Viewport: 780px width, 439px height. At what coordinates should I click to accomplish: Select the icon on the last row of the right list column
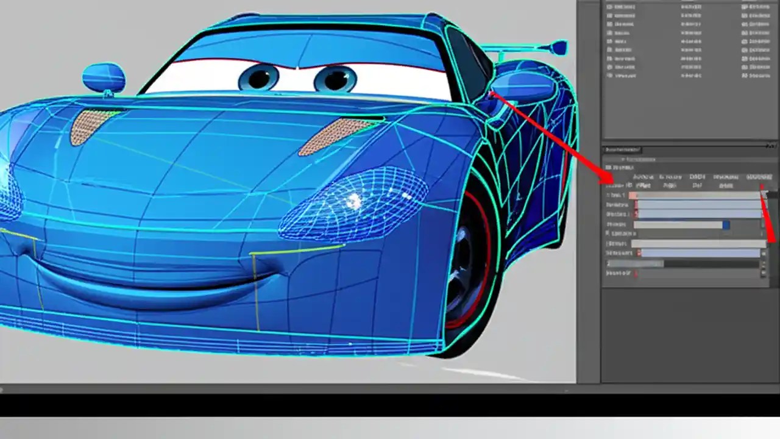[744, 76]
